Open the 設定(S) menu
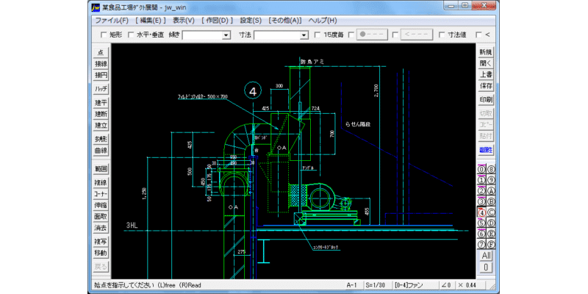 [x=251, y=21]
